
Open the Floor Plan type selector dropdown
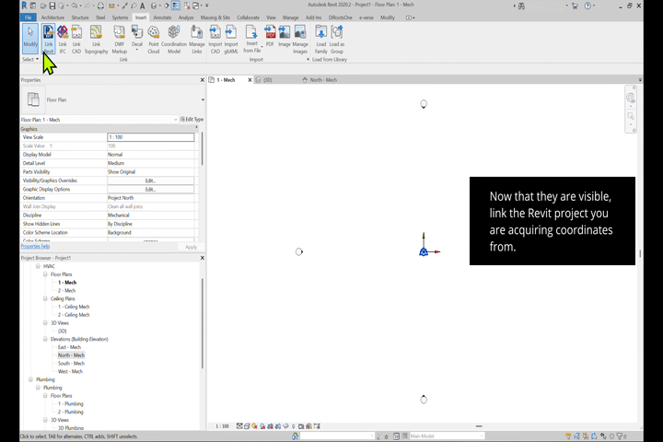click(202, 99)
